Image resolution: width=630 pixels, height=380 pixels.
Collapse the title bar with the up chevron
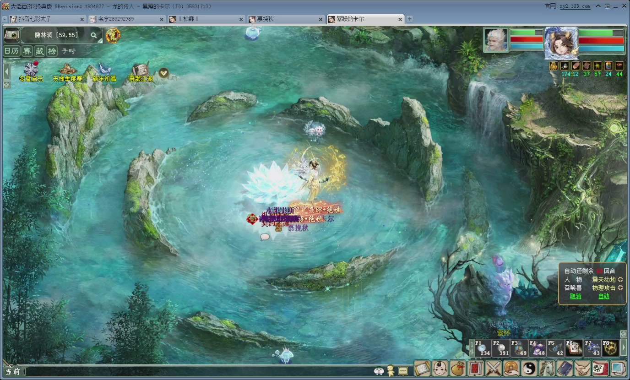(599, 6)
